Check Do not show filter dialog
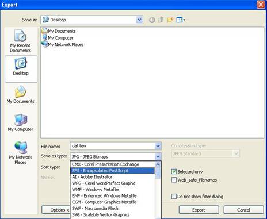 tap(174, 197)
